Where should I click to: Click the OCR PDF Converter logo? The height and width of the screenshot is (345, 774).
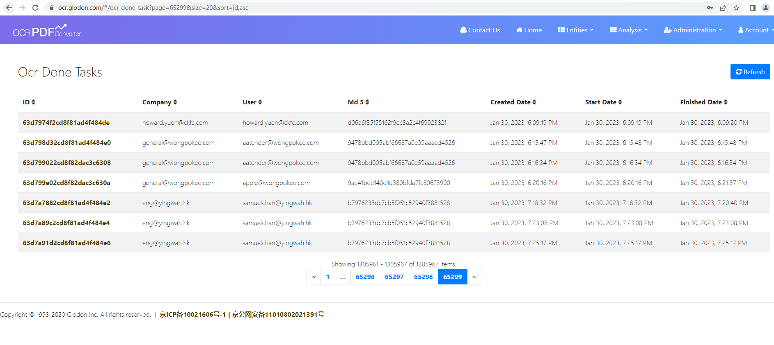(47, 31)
